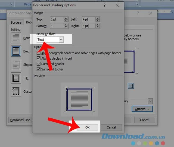Click the Right margin input field
174x147 pixels.
click(89, 26)
